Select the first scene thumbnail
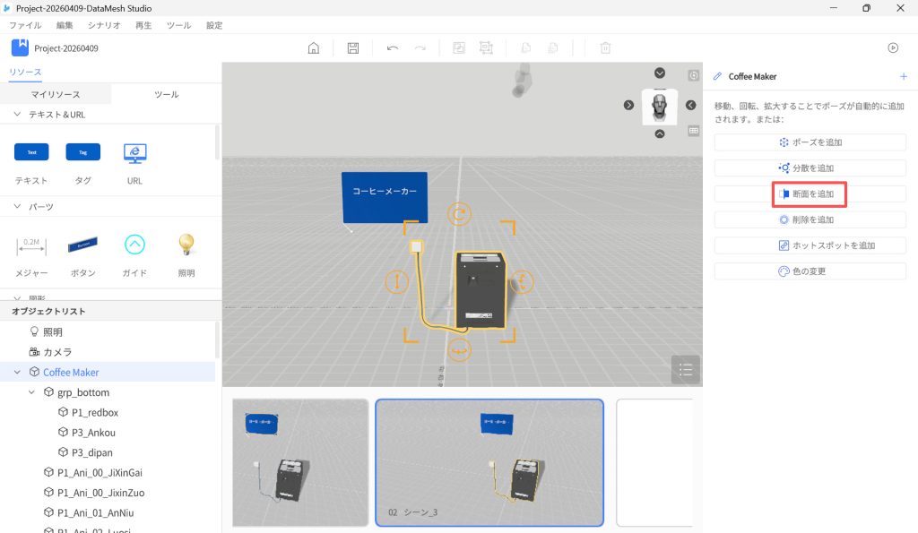 (300, 462)
